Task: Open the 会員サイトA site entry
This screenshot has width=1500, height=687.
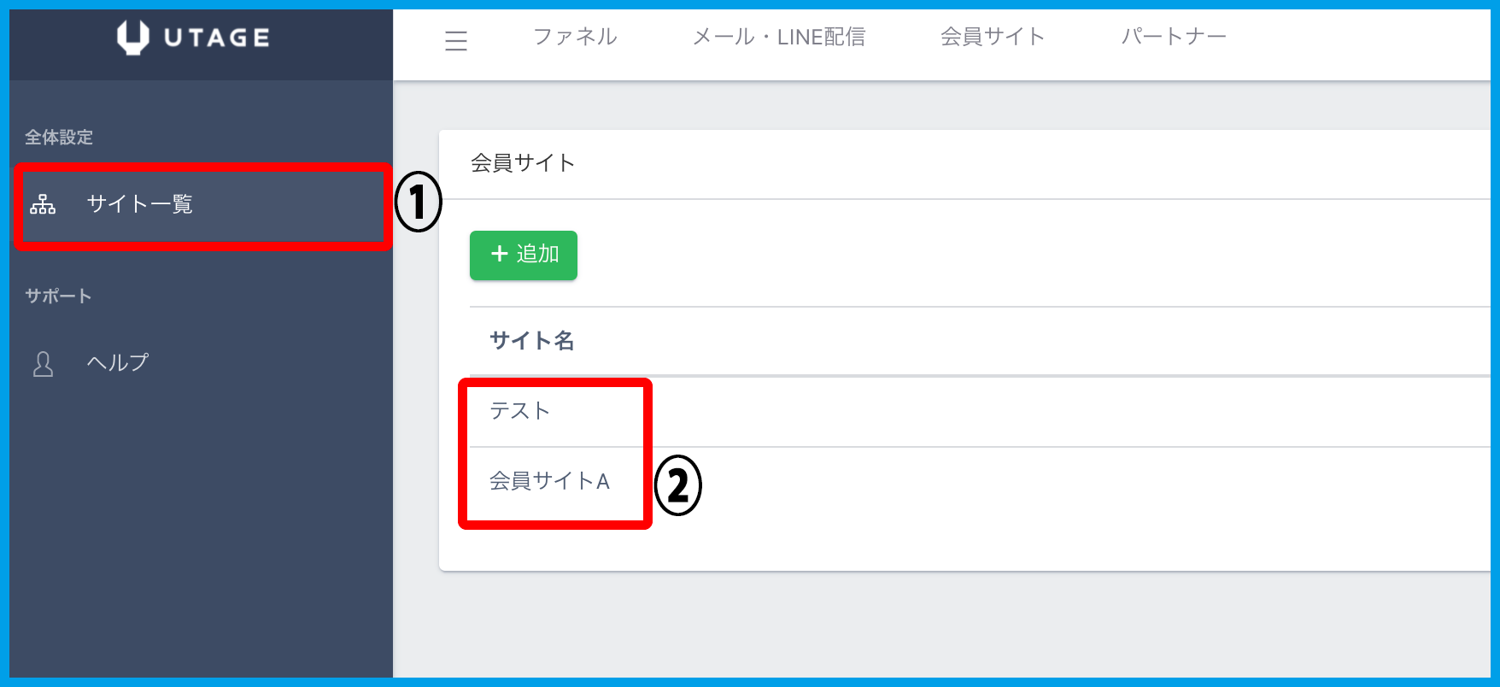Action: point(549,481)
